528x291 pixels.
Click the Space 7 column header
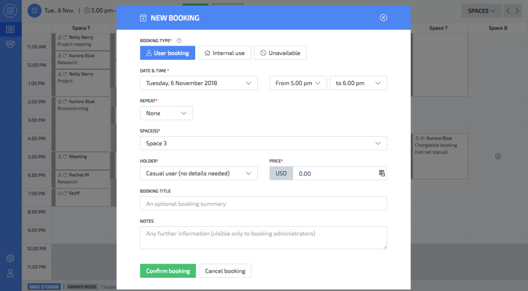[438, 28]
